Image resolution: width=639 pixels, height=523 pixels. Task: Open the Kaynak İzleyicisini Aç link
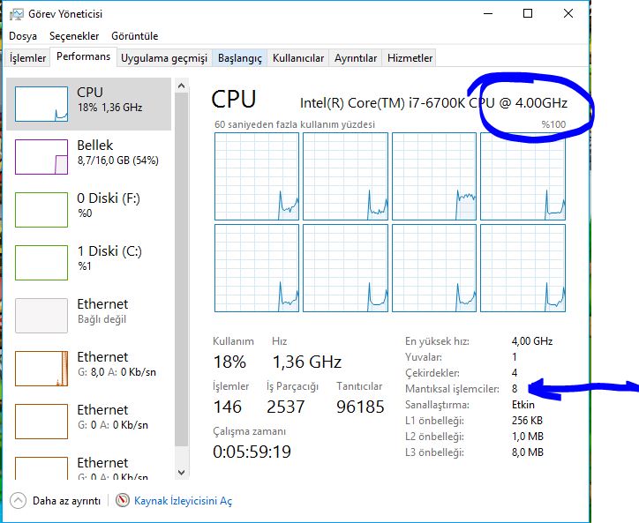tap(183, 500)
